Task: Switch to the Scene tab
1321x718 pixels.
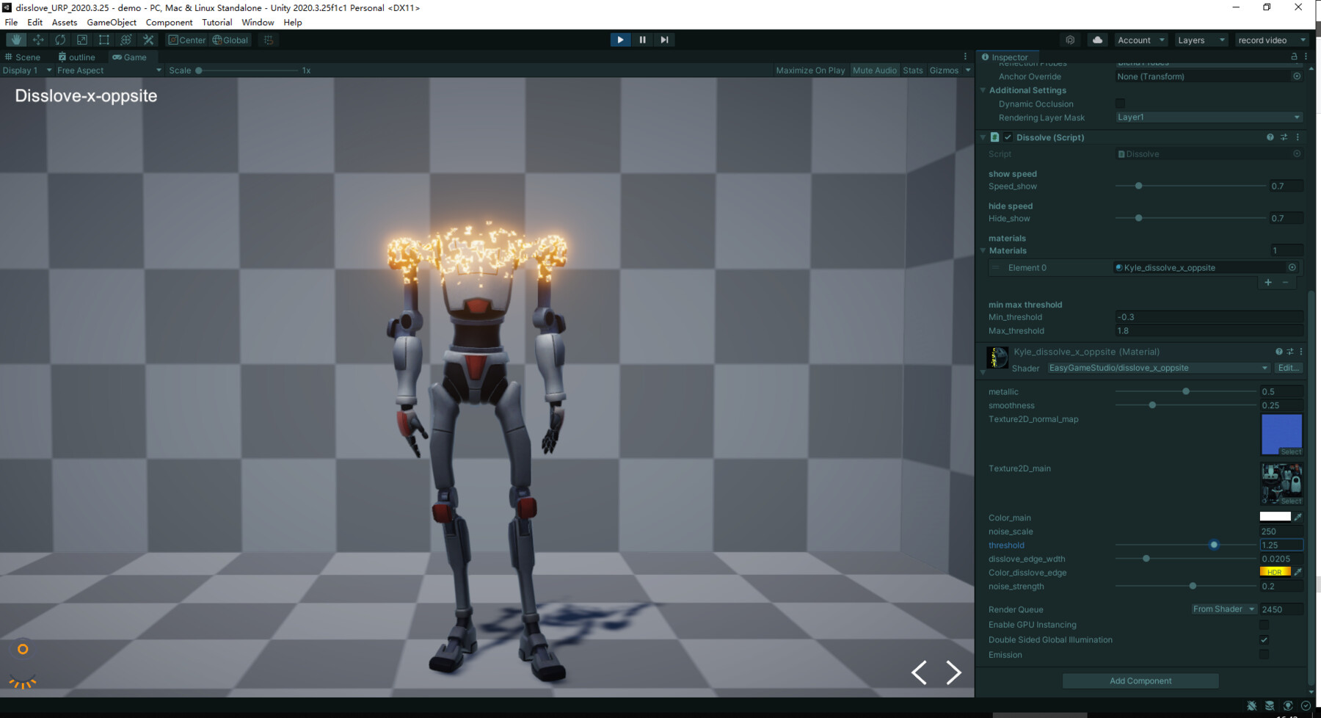Action: [x=23, y=57]
